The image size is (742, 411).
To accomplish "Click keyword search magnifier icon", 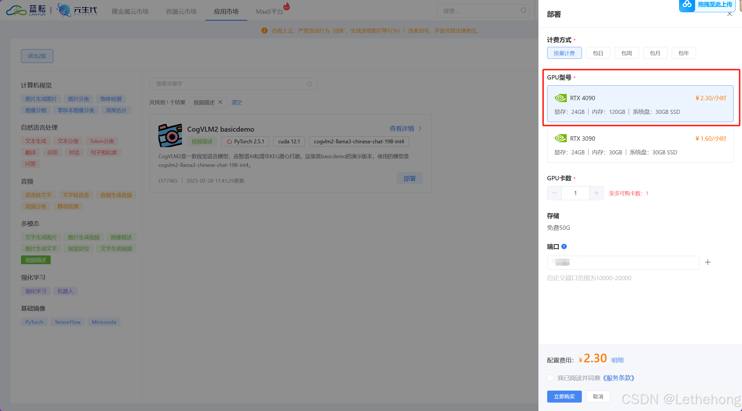I will click(x=309, y=84).
